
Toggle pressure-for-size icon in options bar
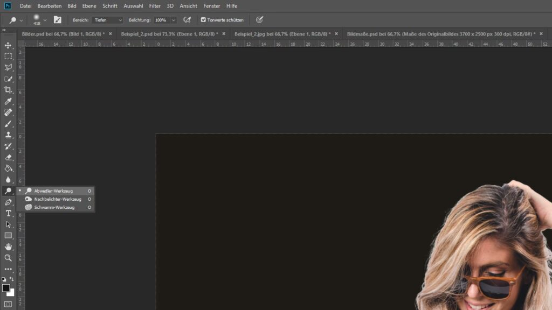259,20
